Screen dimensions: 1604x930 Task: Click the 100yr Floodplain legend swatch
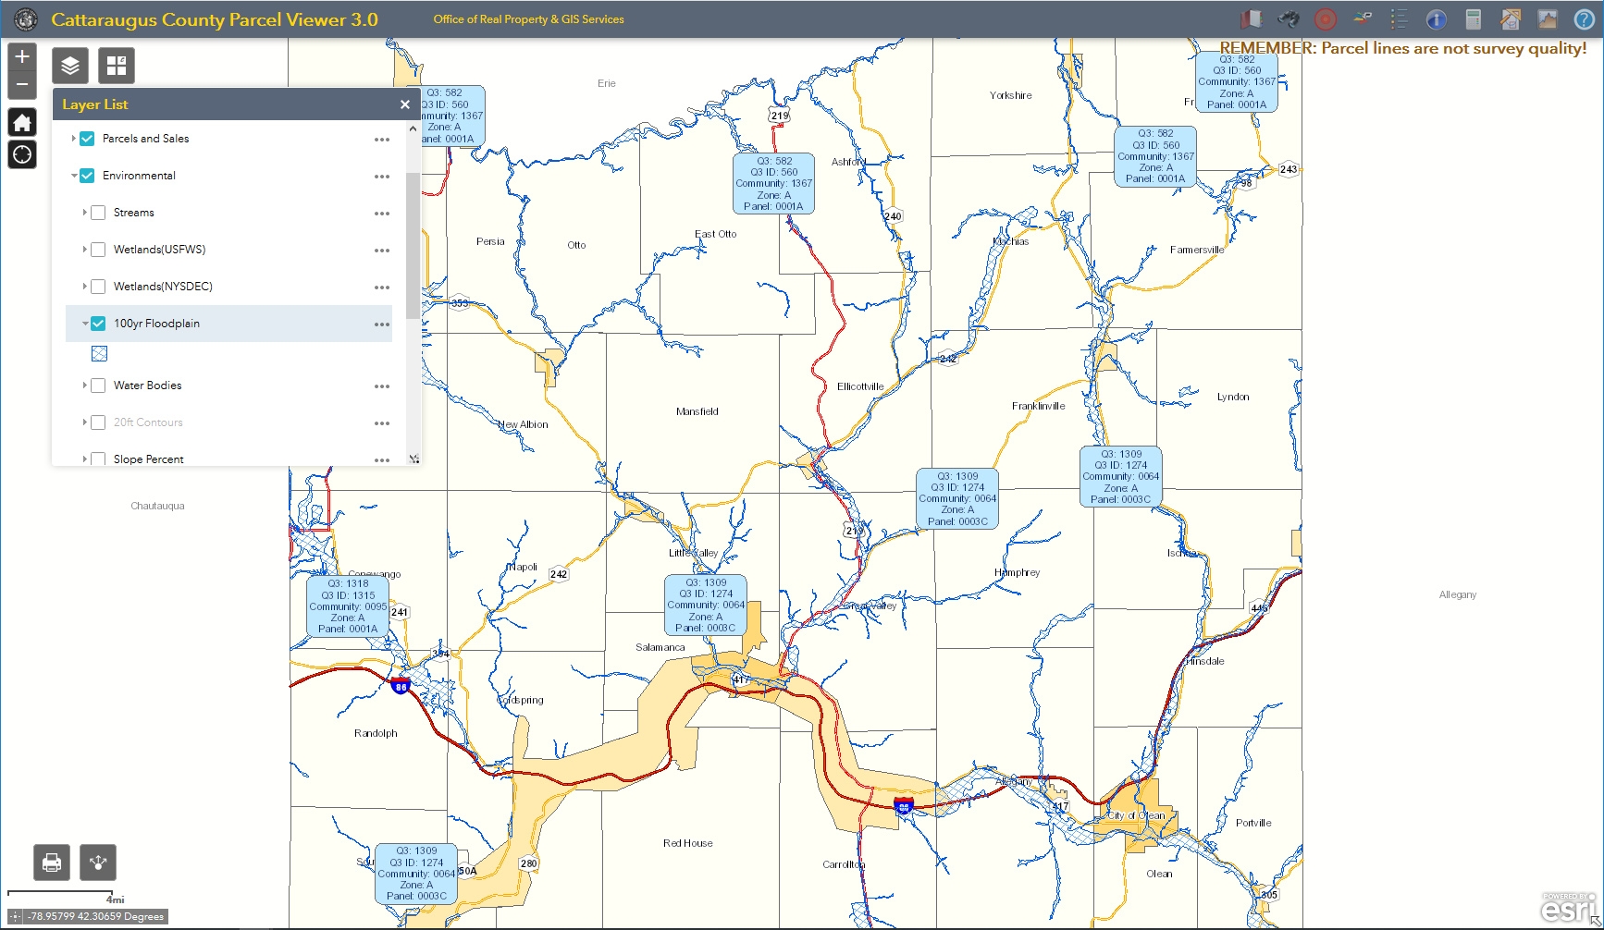[99, 353]
